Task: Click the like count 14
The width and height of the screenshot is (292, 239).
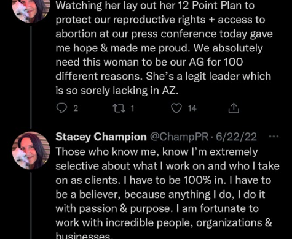Action: click(x=192, y=108)
